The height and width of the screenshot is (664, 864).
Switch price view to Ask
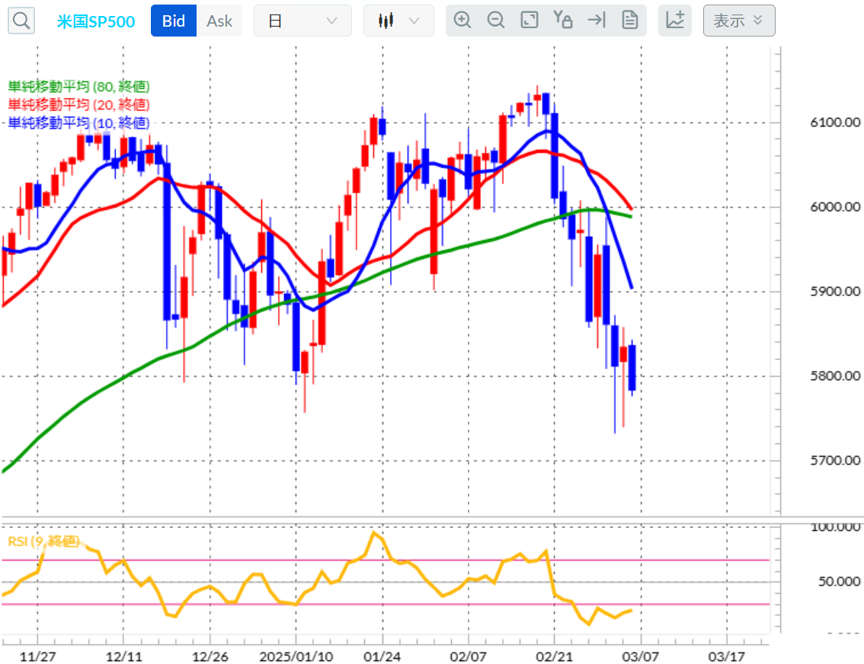219,21
